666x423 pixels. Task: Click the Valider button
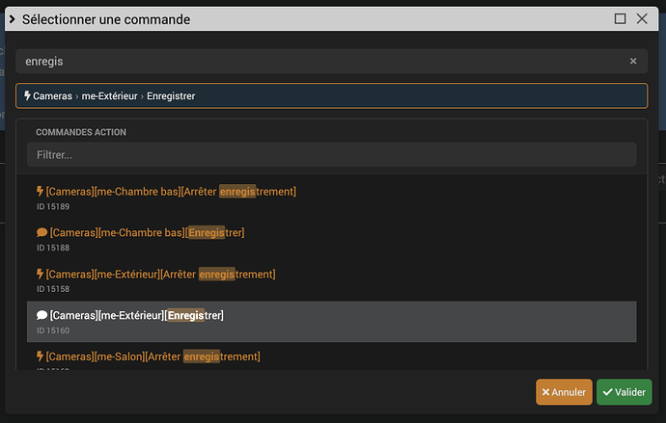pos(624,392)
